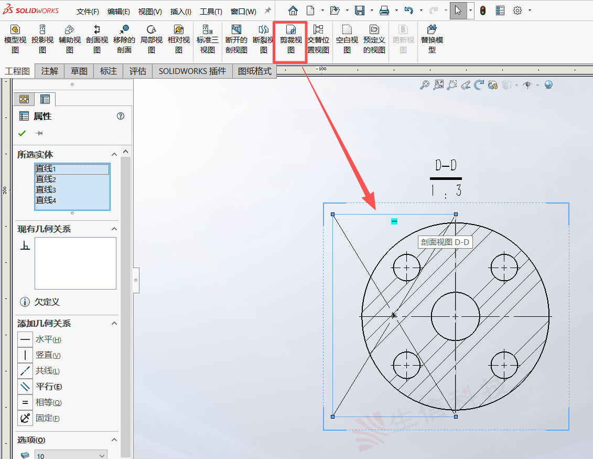The height and width of the screenshot is (459, 593).
Task: Open the dropdown arrow next to Undo
Action: pyautogui.click(x=422, y=10)
